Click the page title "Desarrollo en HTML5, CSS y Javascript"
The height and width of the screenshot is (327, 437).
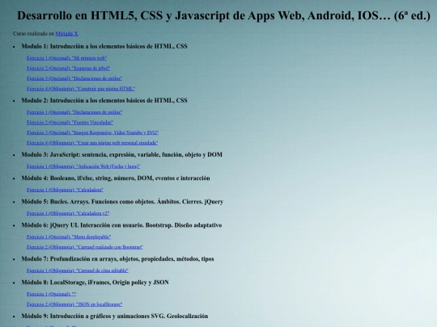point(224,15)
